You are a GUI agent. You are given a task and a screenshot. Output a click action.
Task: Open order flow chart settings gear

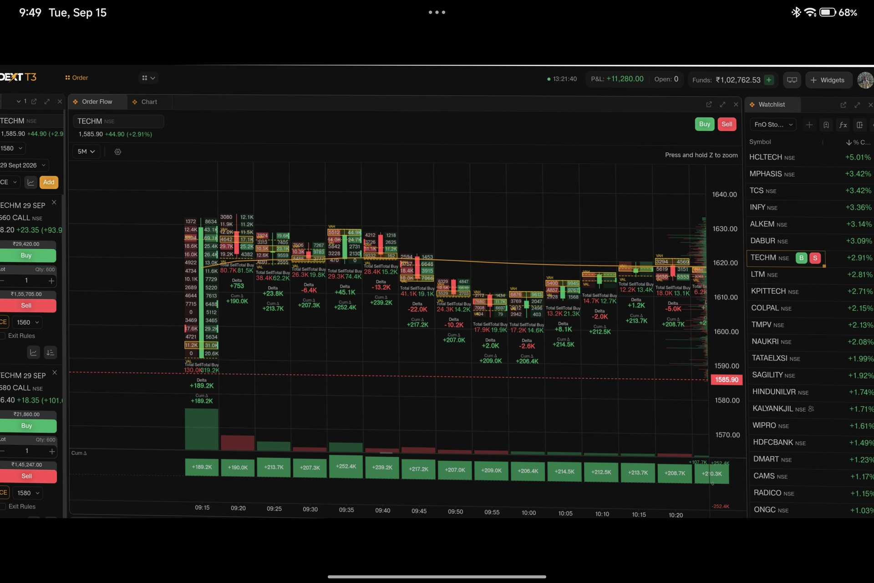pos(118,152)
